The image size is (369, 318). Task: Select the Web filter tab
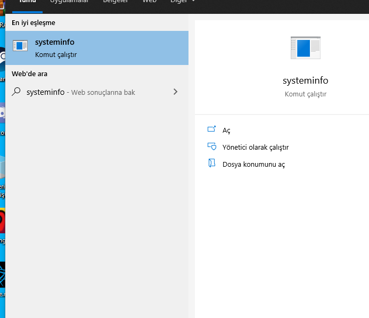tap(149, 2)
